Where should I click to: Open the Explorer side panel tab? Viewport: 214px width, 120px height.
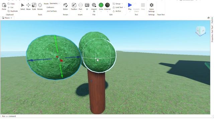[212, 20]
